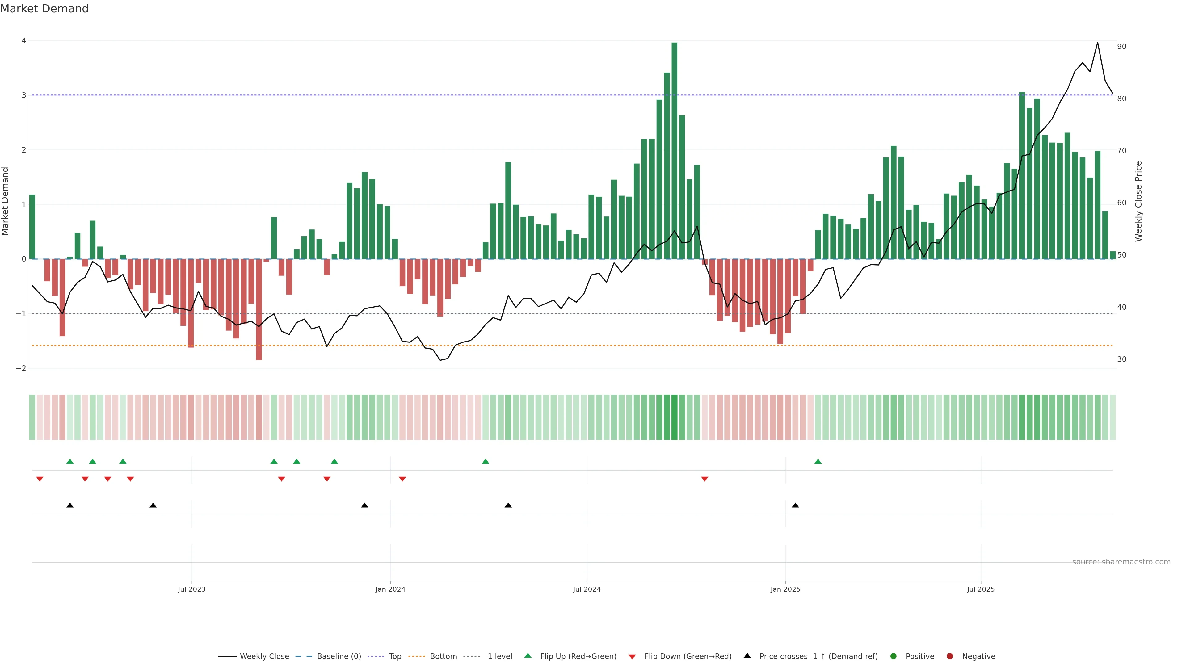Click the Positive green circle legend icon
Viewport: 1186px width, 667px height.
894,656
